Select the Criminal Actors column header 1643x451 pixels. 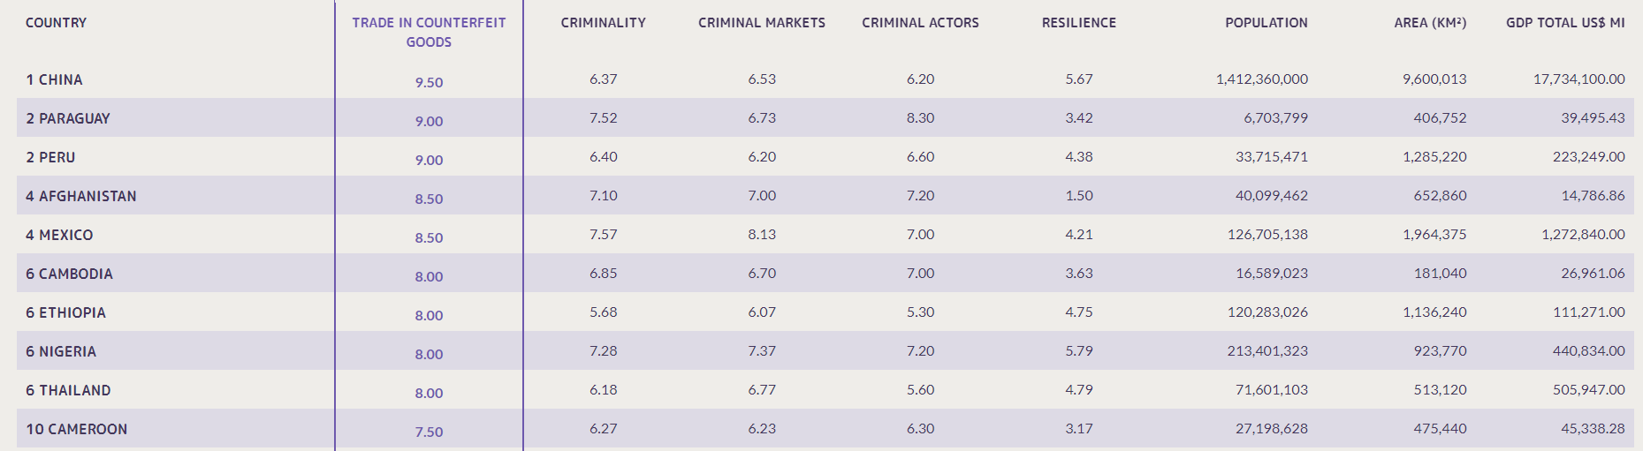[920, 23]
